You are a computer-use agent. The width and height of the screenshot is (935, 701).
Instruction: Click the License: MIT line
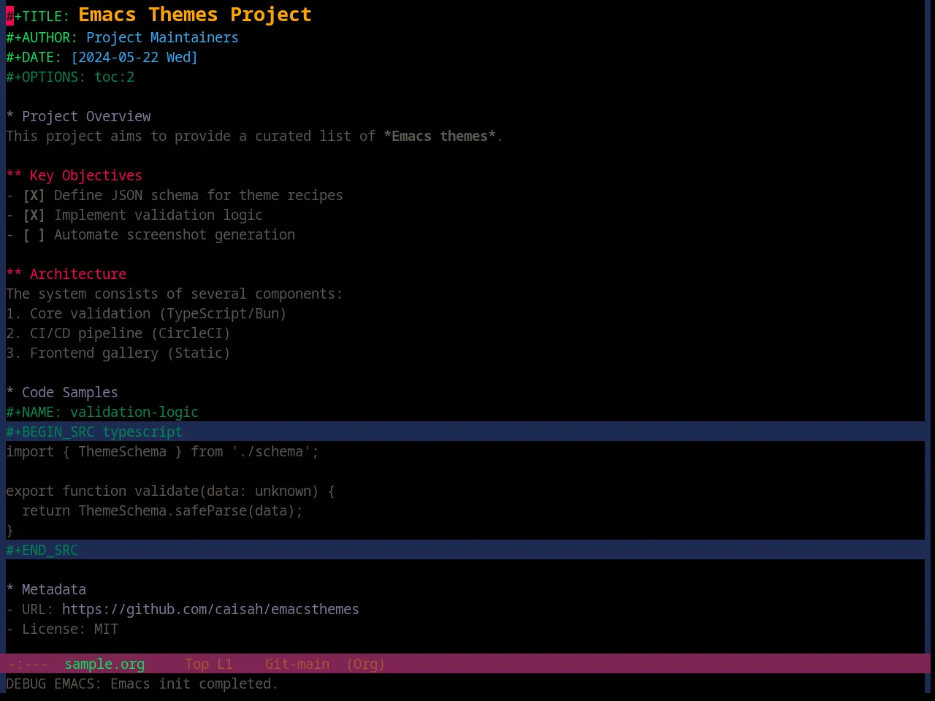click(x=62, y=629)
